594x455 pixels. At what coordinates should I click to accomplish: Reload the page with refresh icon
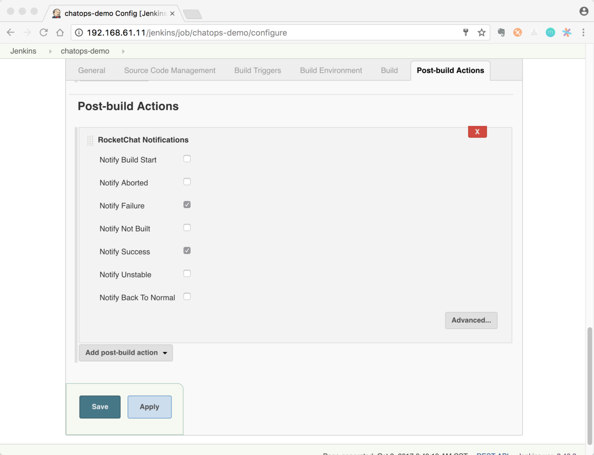(44, 33)
